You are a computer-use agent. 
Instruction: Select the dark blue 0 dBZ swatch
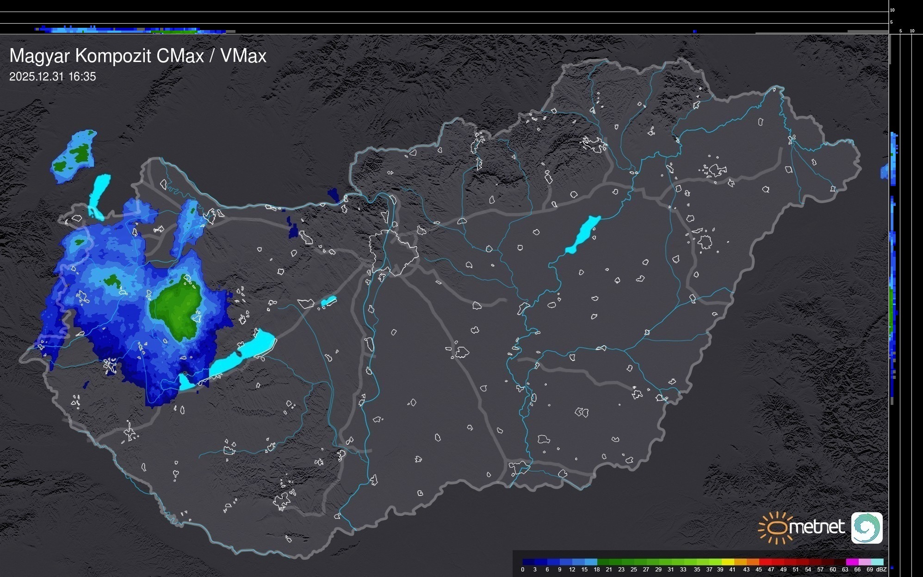529,562
